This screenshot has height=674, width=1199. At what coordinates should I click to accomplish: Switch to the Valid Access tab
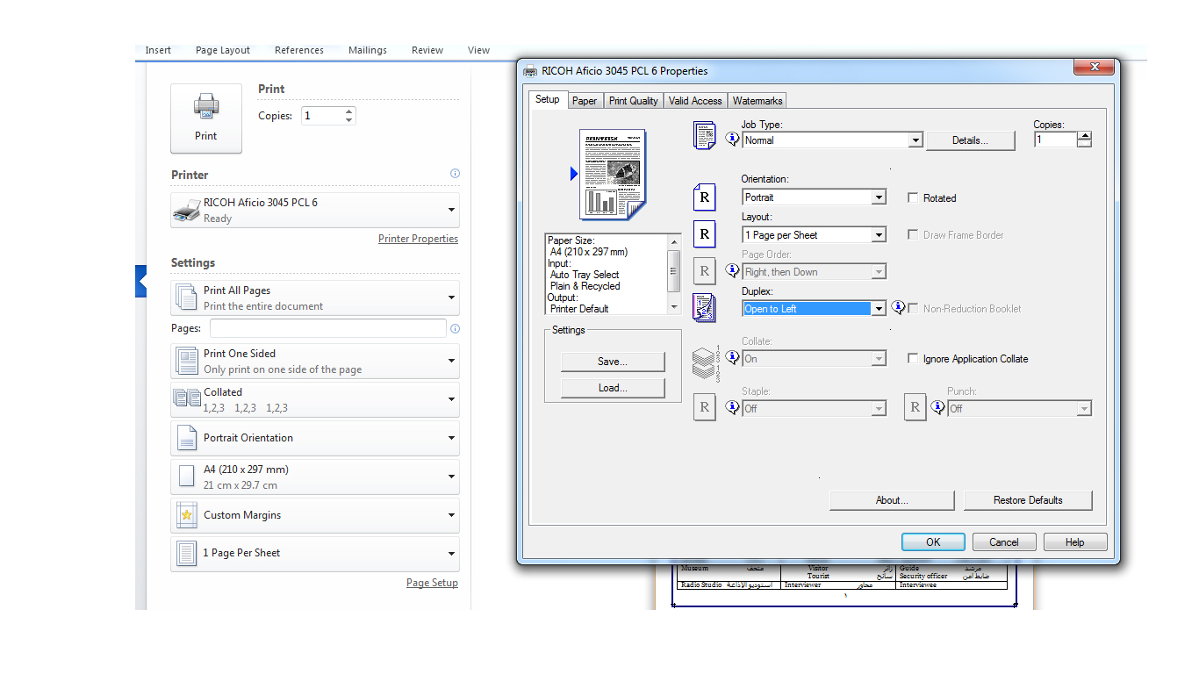pos(695,101)
